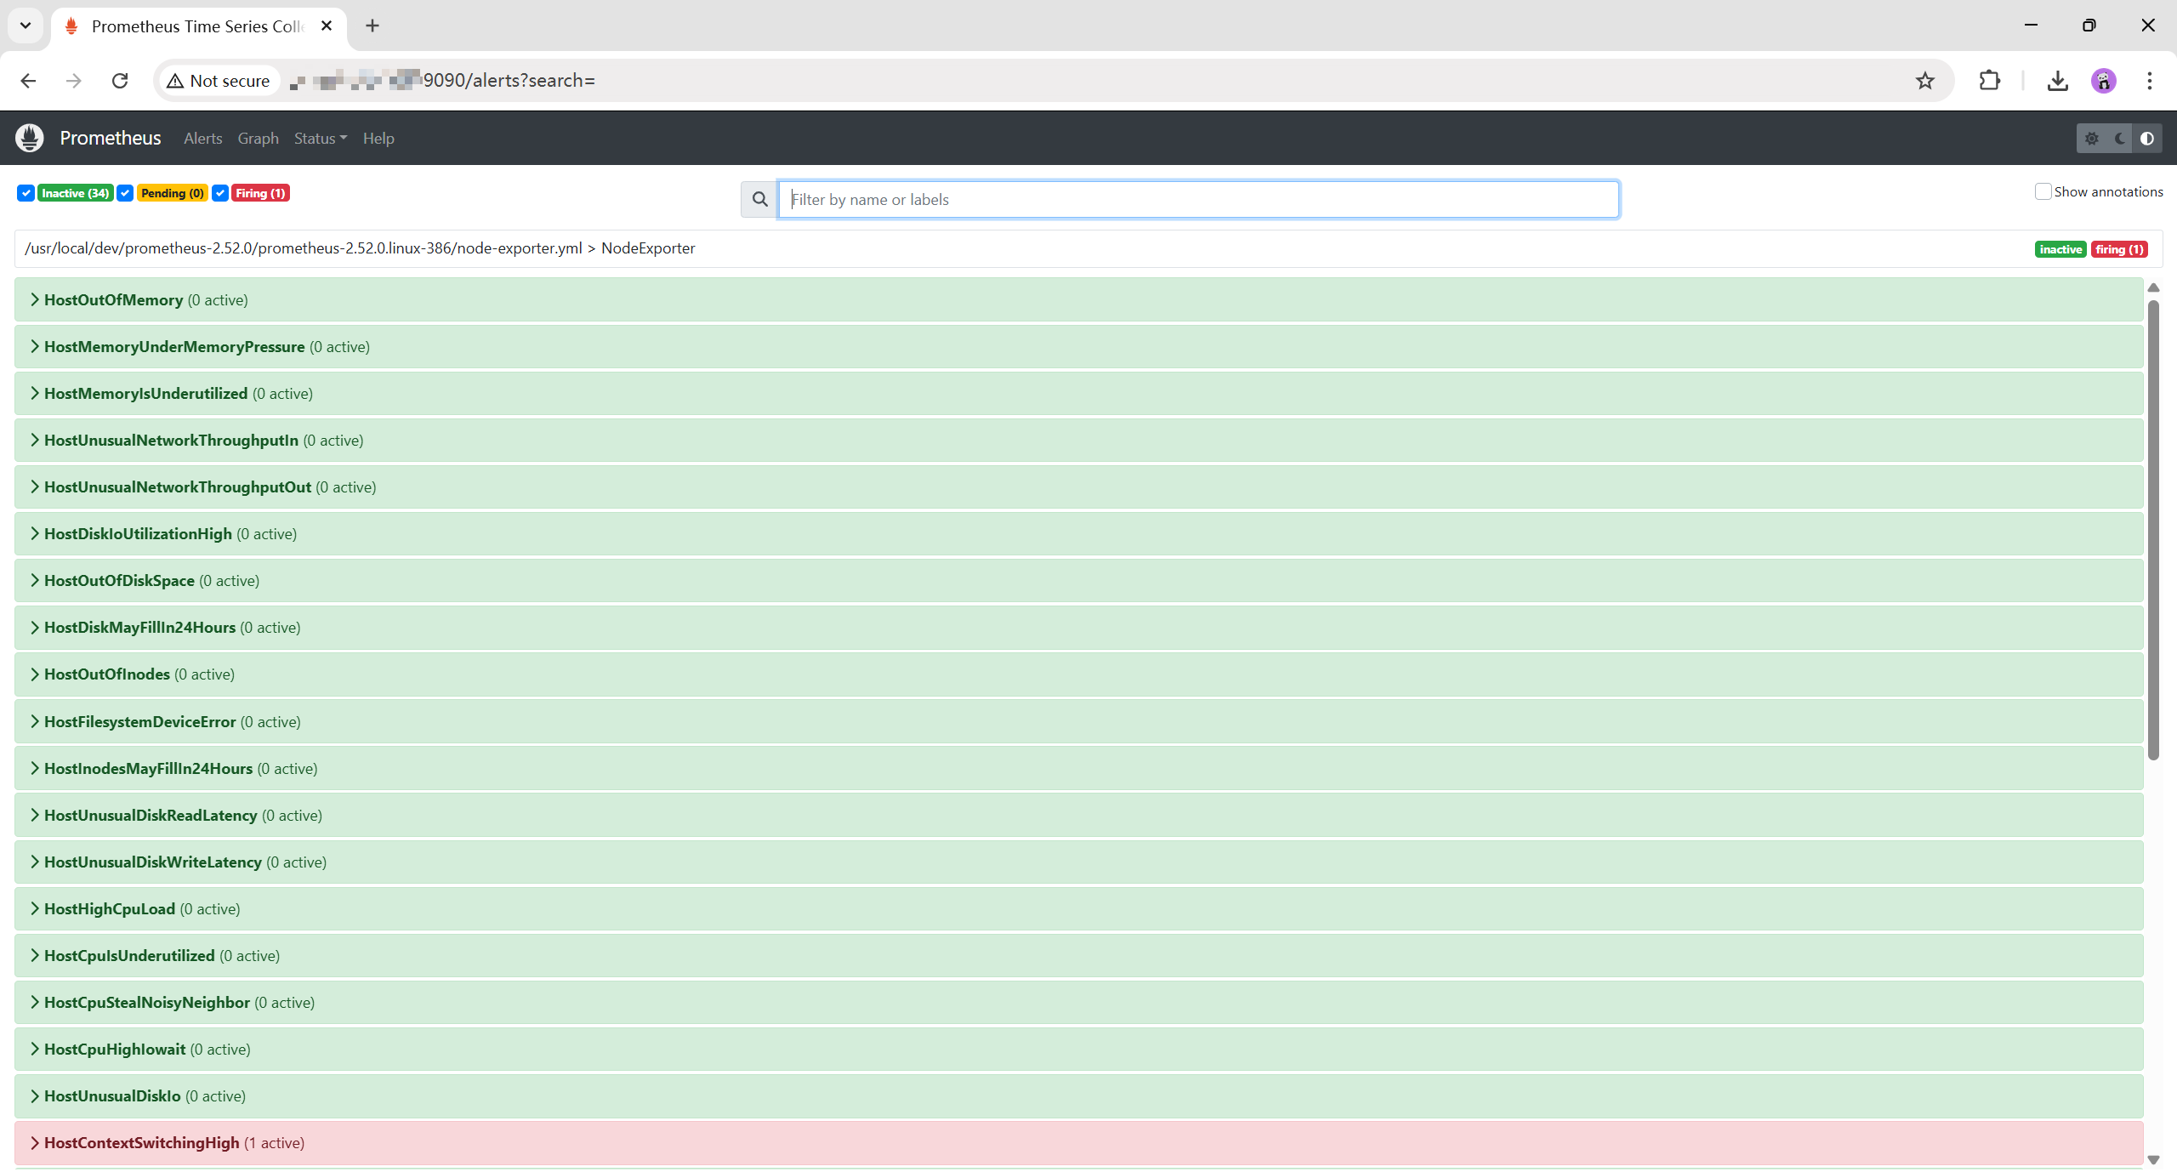Expand the HostContextSwitchingHigh firing alert
The height and width of the screenshot is (1172, 2177).
(x=141, y=1143)
